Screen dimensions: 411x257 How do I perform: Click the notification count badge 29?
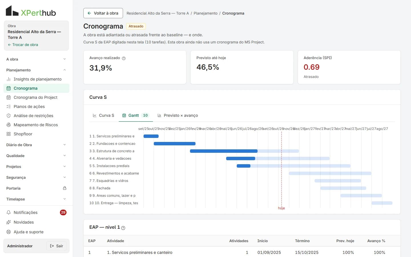pos(63,212)
